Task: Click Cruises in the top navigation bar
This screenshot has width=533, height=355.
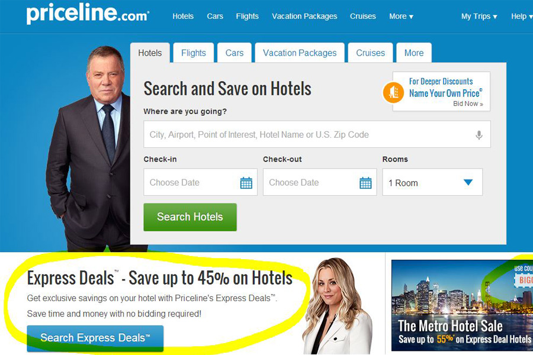Action: [362, 17]
